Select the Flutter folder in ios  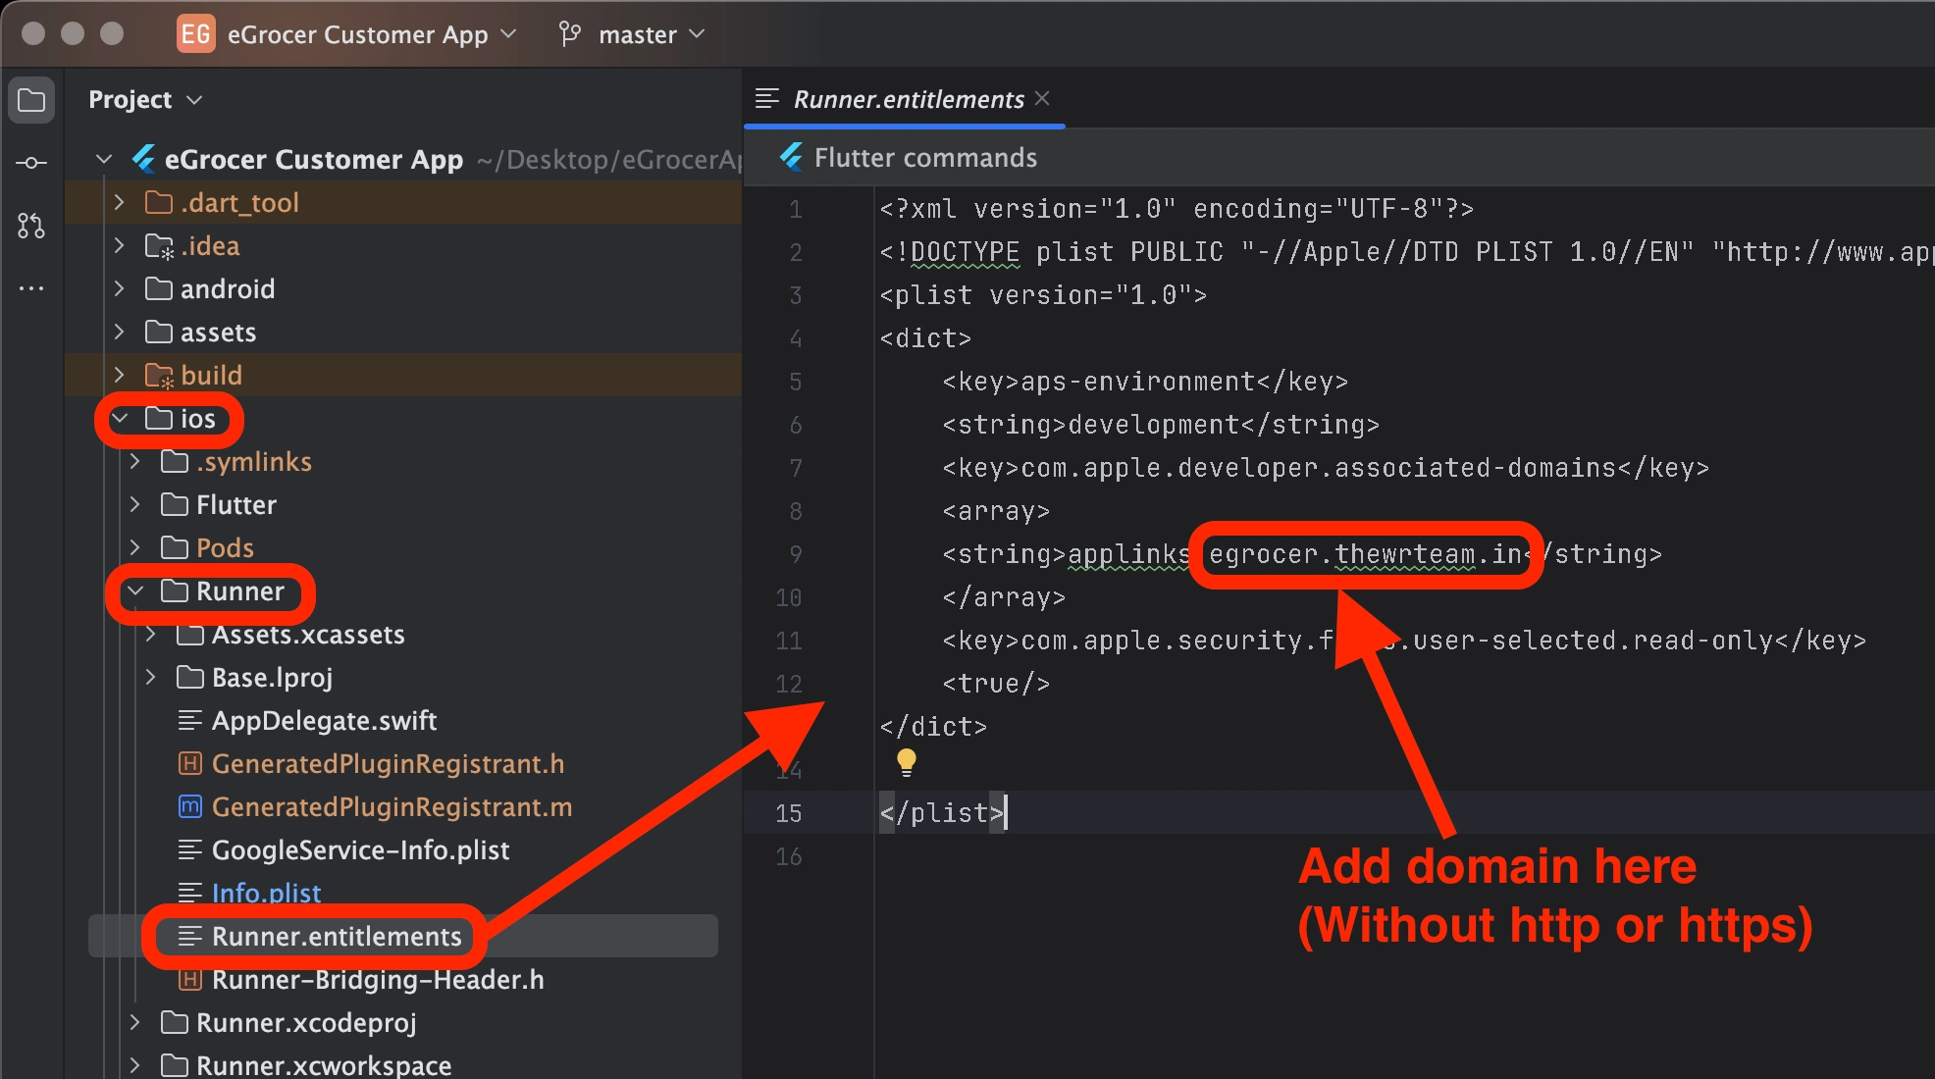coord(236,504)
